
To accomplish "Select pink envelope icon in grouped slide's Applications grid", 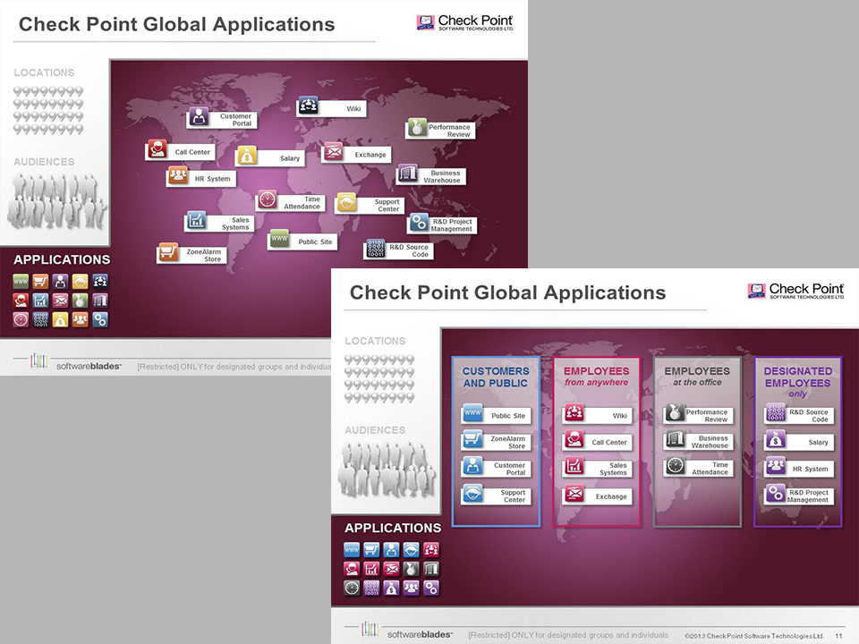I will tap(391, 569).
